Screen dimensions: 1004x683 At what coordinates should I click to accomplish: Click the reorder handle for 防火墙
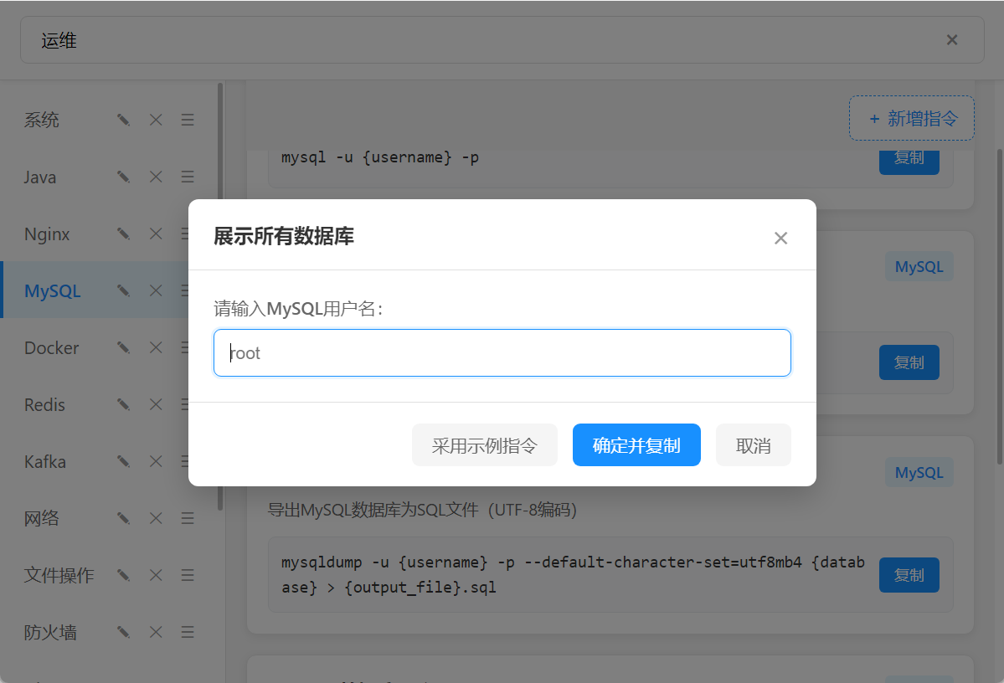[x=187, y=632]
